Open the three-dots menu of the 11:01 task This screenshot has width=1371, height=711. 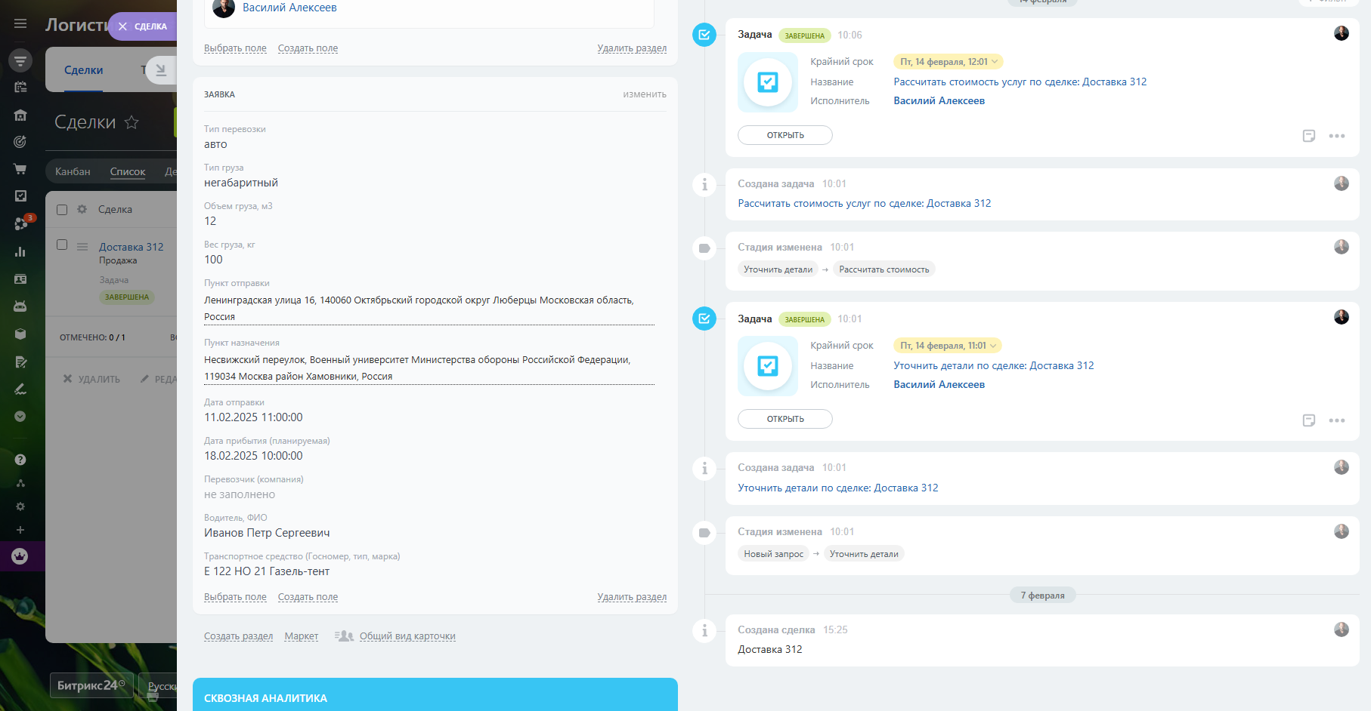click(1336, 420)
